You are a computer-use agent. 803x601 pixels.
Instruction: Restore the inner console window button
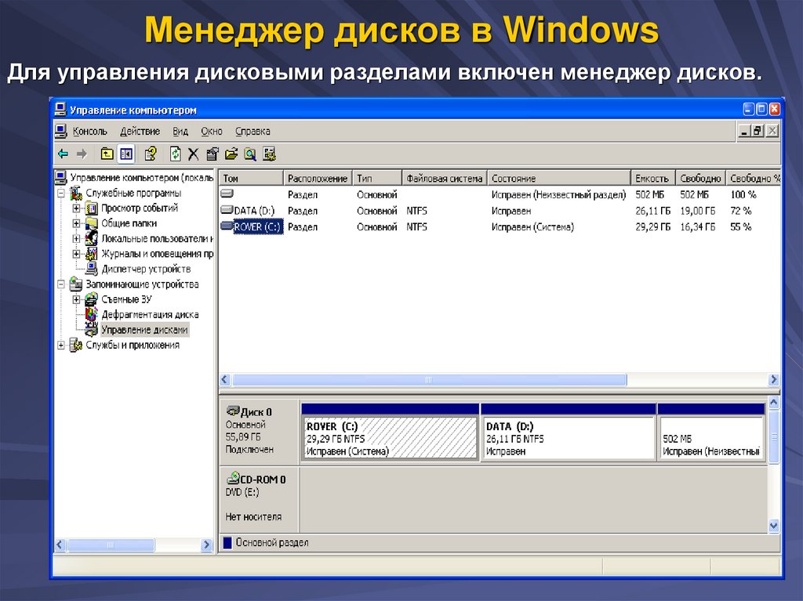tap(758, 131)
